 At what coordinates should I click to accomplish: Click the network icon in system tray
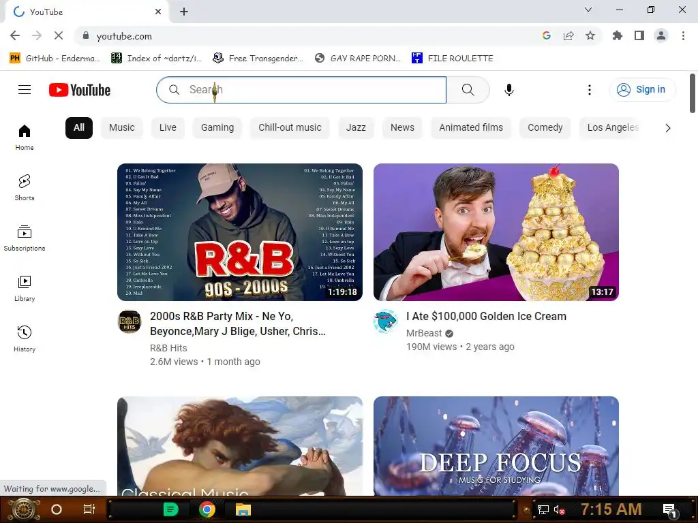543,509
